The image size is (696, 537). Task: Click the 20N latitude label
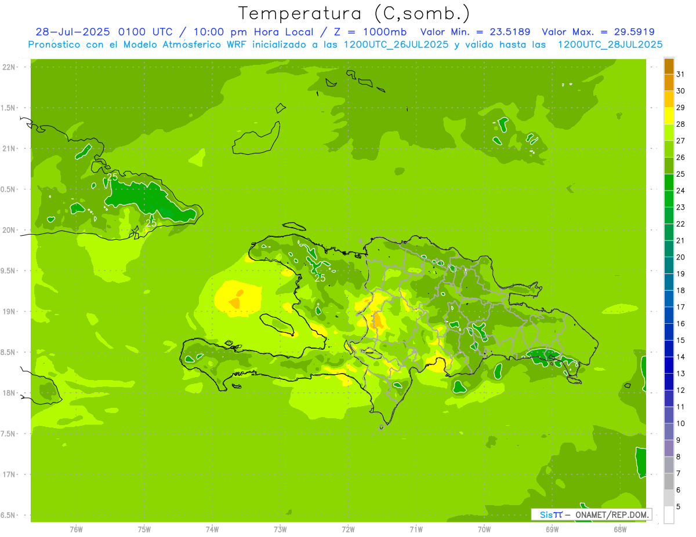coord(8,230)
